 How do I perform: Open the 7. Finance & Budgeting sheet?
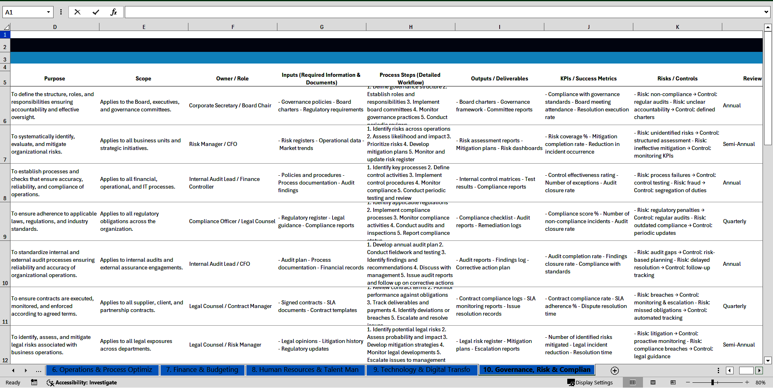[202, 370]
